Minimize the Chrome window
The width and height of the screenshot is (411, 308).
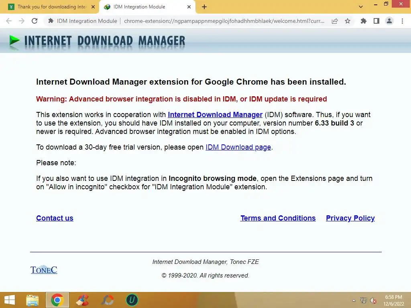376,4
